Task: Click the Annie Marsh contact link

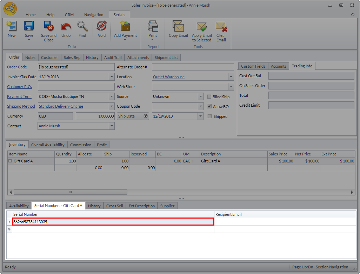Action: point(49,126)
